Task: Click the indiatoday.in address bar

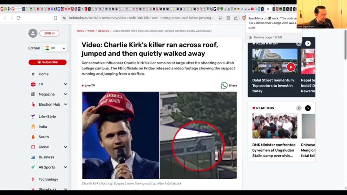Action: (x=142, y=18)
